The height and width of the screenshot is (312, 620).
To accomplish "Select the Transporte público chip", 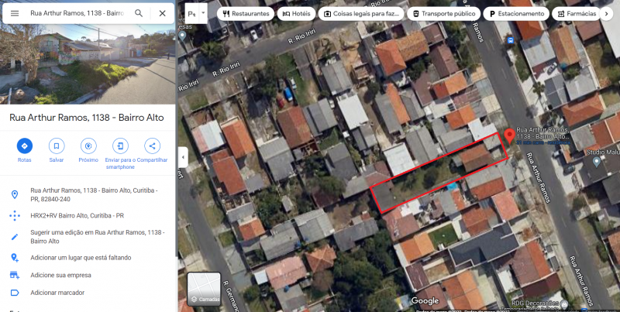I will tap(443, 14).
